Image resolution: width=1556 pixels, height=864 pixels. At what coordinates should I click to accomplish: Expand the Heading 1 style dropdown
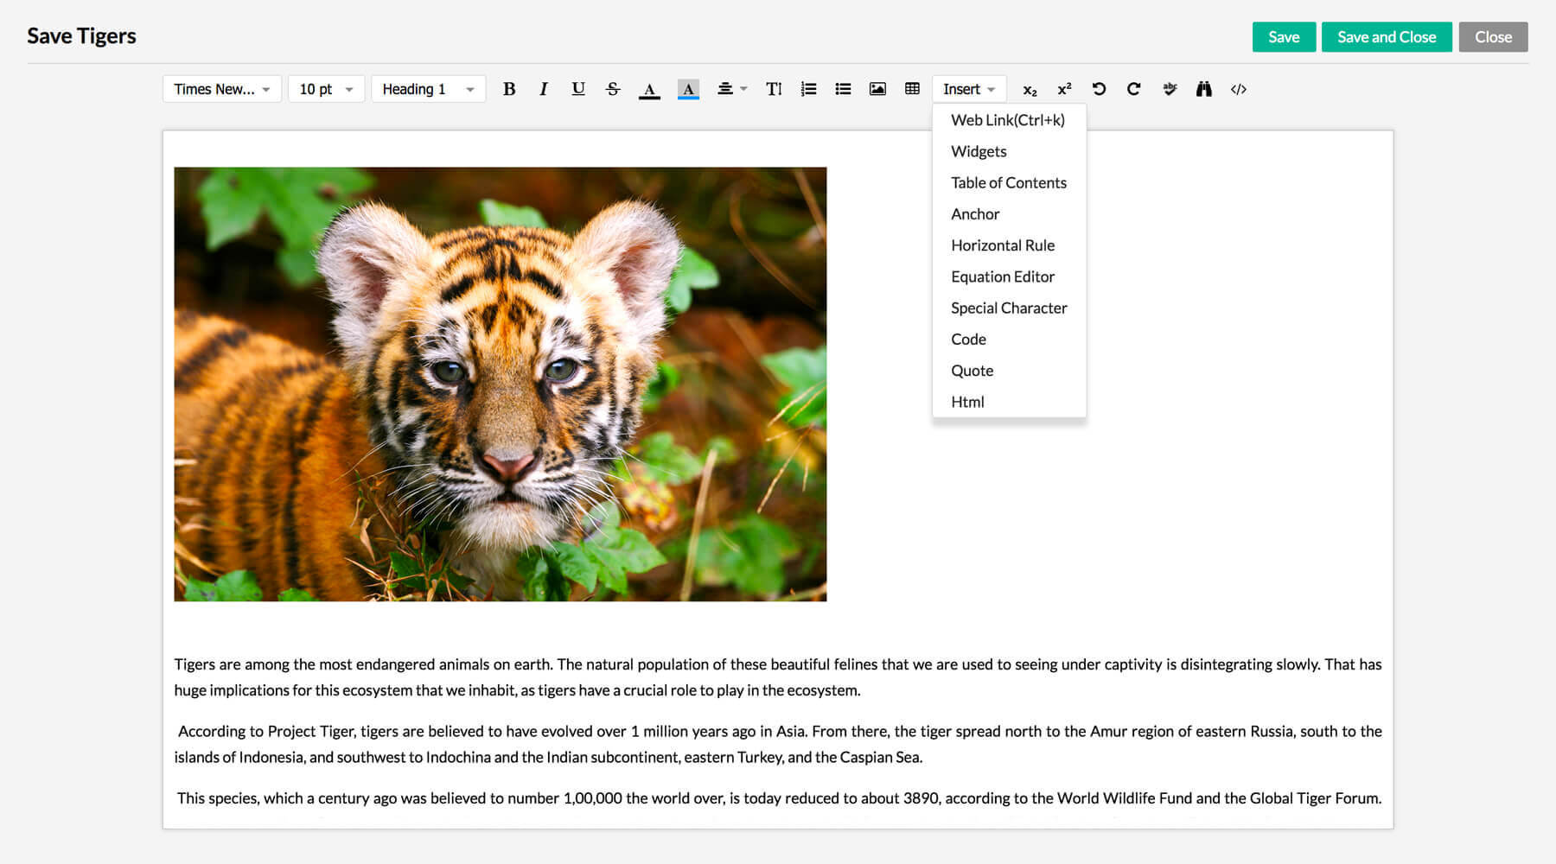[428, 89]
